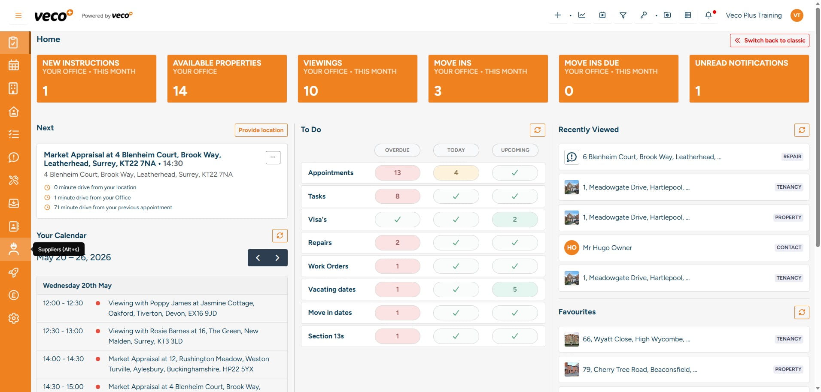
Task: Select the UPCOMING column pill
Action: 515,150
